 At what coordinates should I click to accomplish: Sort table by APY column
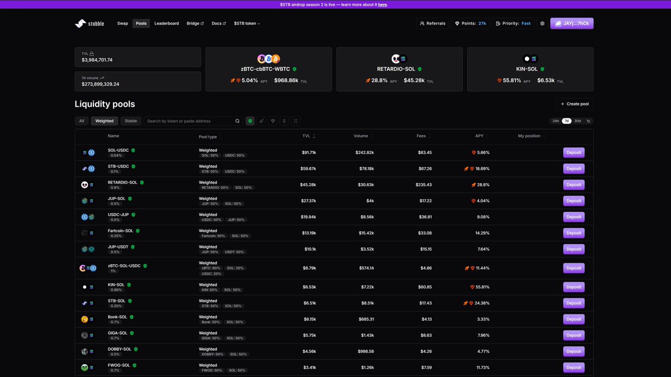point(481,136)
